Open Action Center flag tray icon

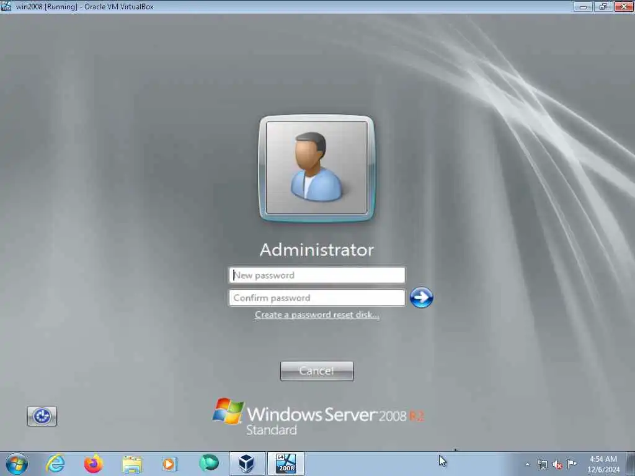tap(572, 464)
